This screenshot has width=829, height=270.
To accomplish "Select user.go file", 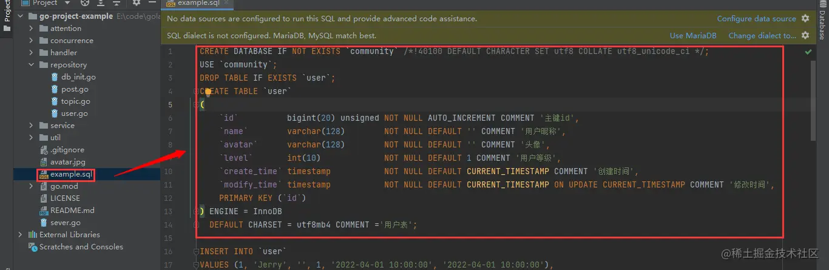I will [75, 113].
